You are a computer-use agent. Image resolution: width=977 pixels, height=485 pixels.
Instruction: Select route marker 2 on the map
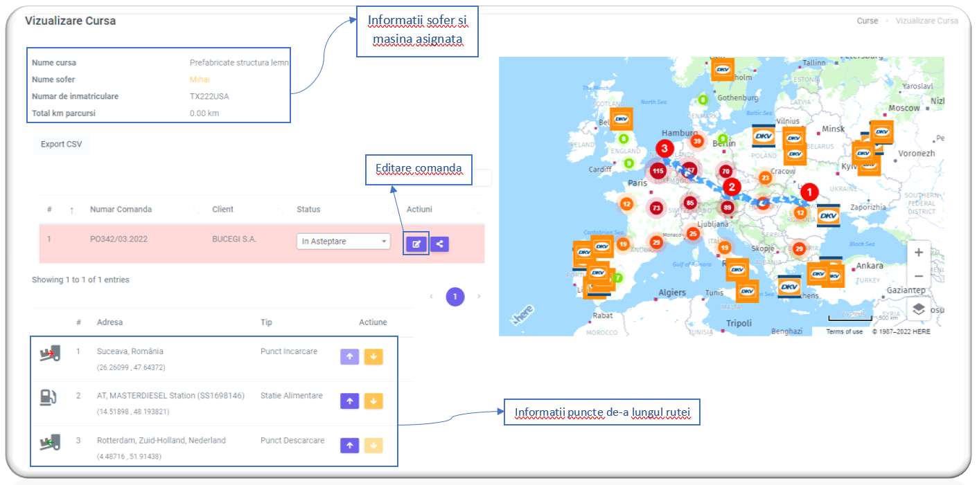tap(731, 187)
